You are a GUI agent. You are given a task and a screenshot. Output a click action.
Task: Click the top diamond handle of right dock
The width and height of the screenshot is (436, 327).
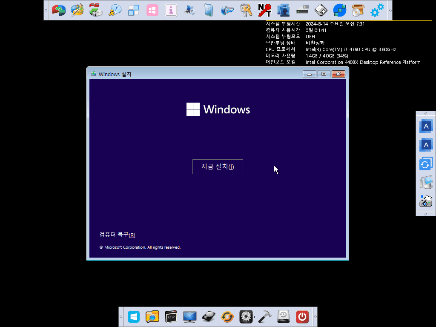pyautogui.click(x=426, y=113)
